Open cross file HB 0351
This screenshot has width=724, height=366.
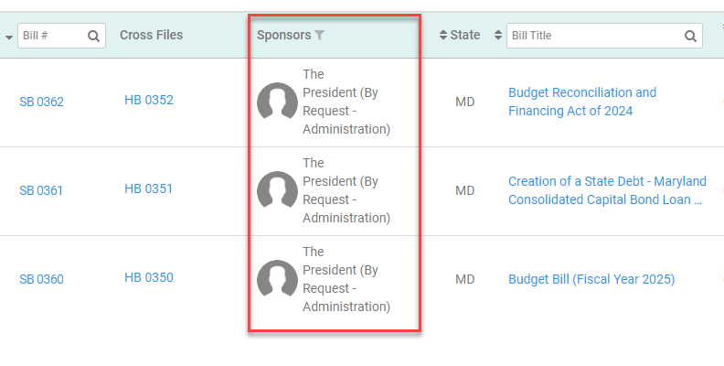click(x=148, y=188)
